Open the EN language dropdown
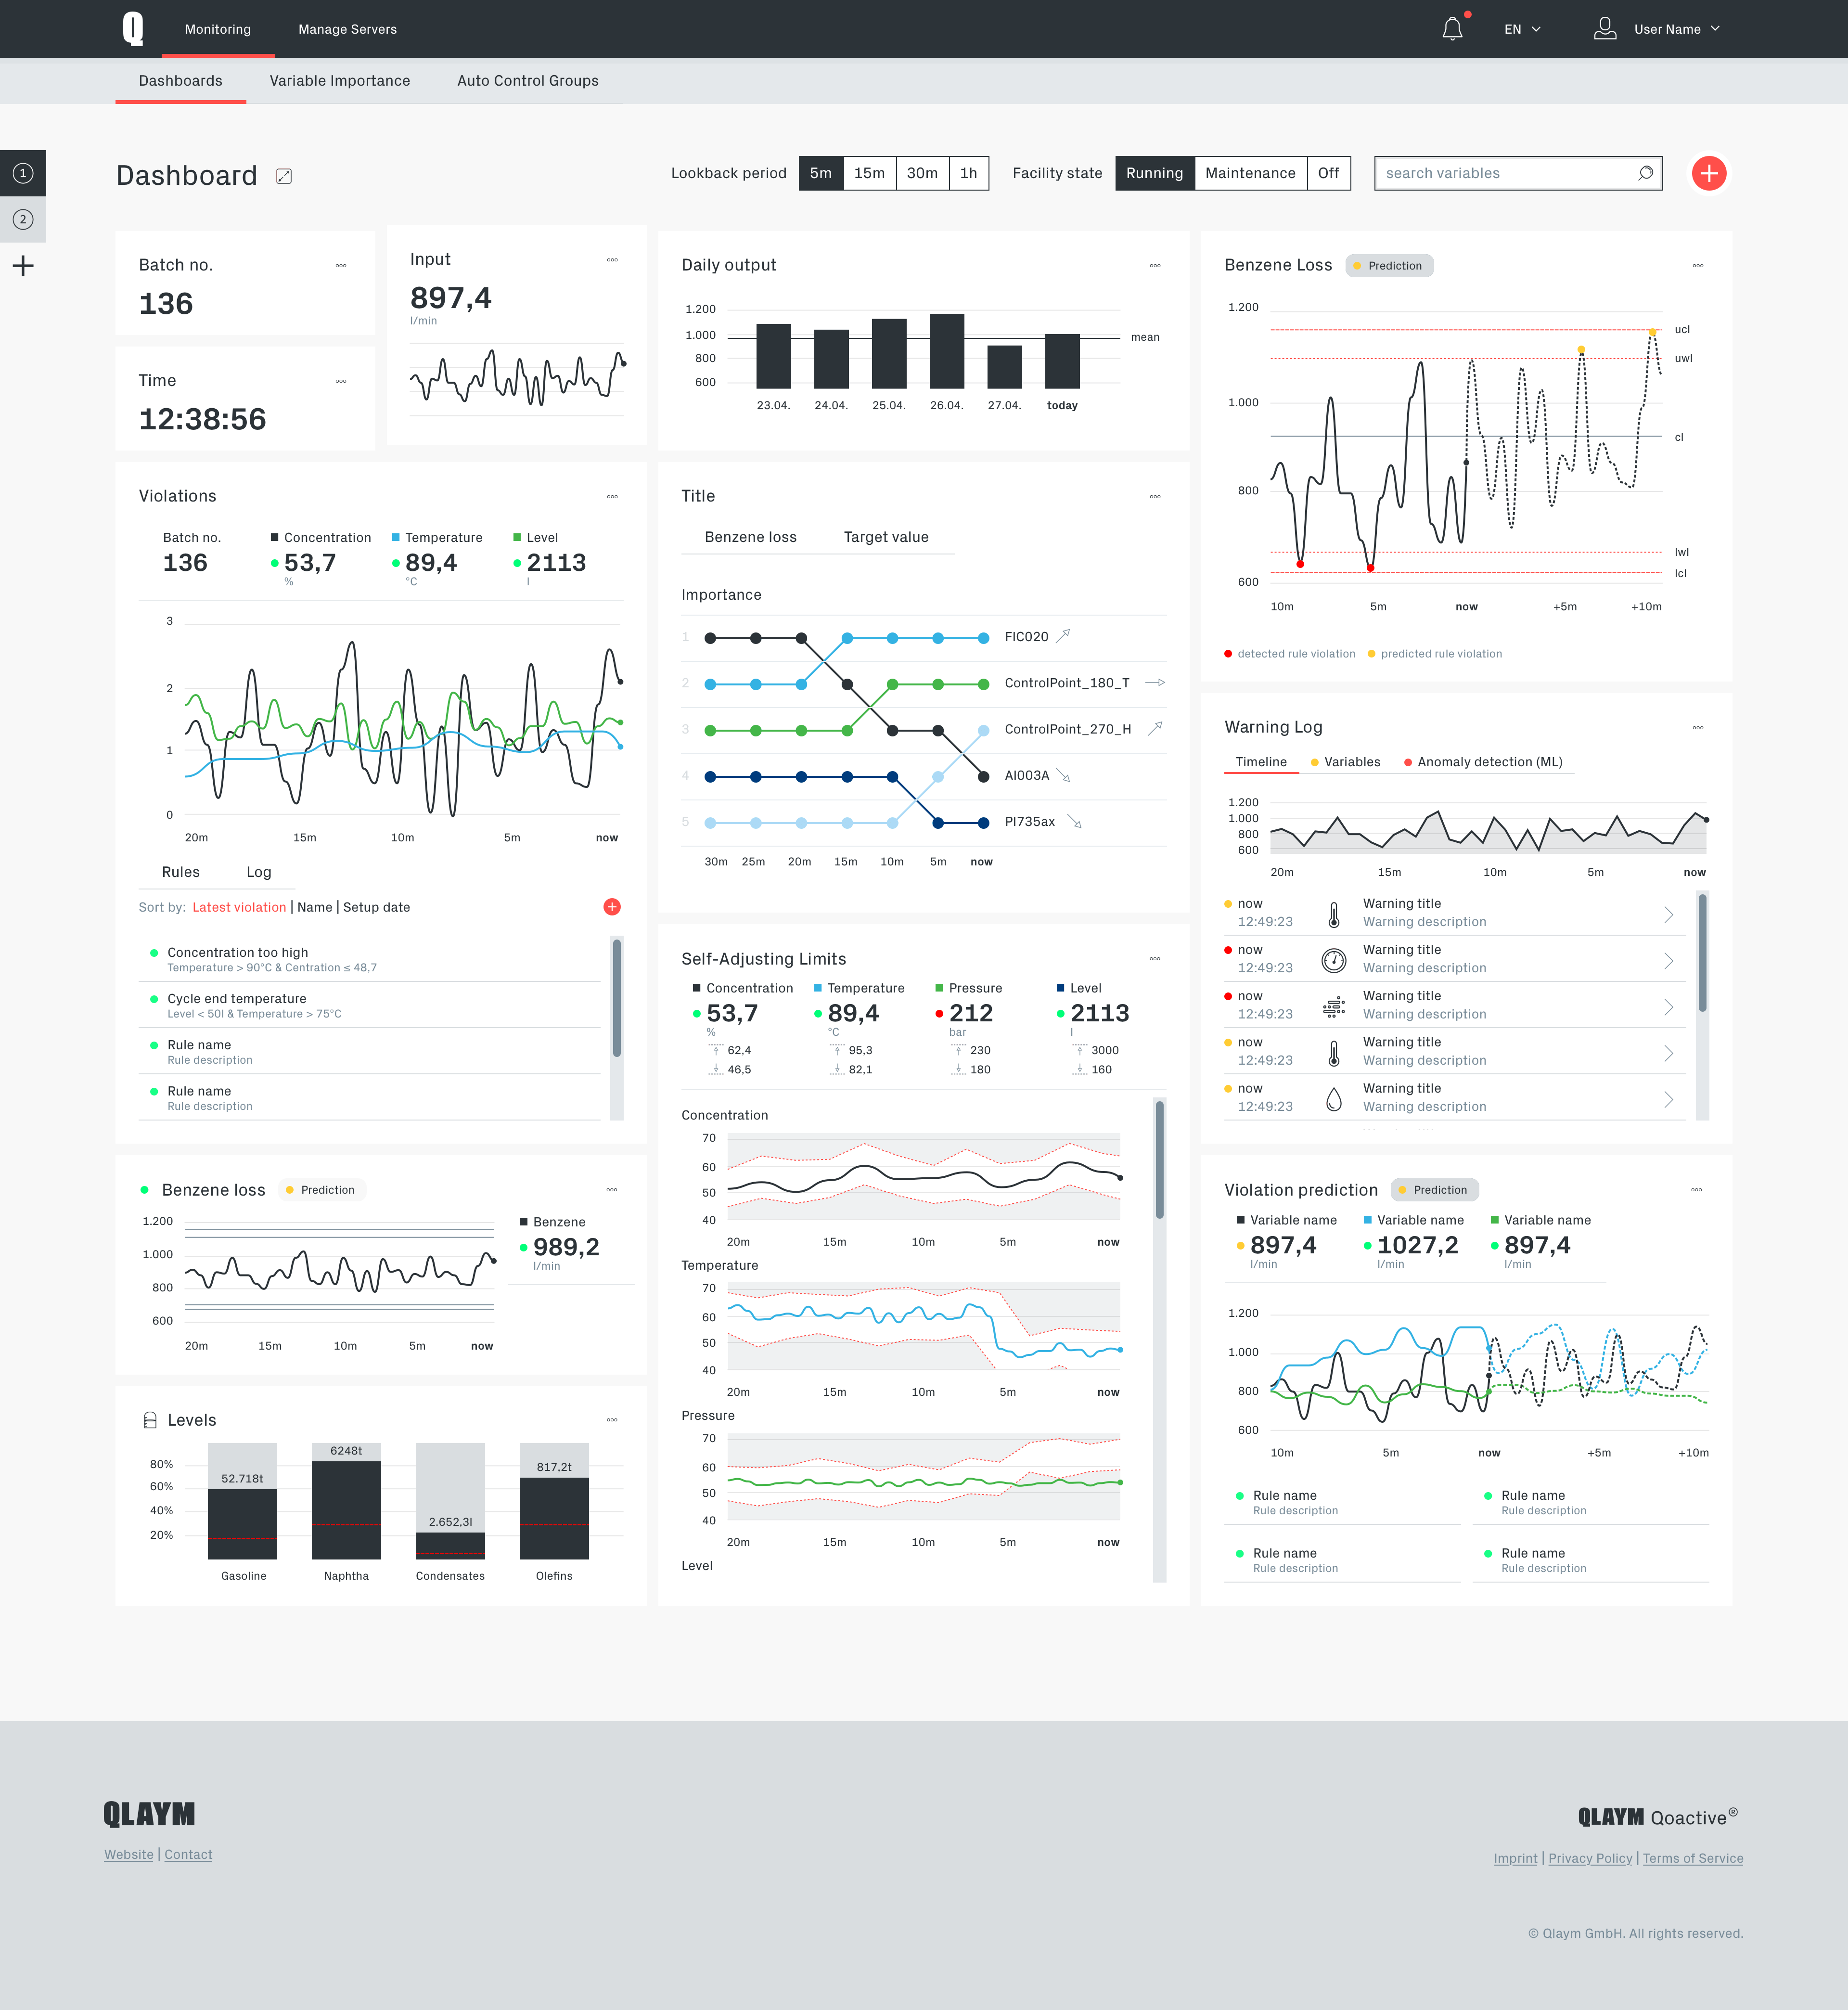Image resolution: width=1848 pixels, height=2010 pixels. (1522, 29)
